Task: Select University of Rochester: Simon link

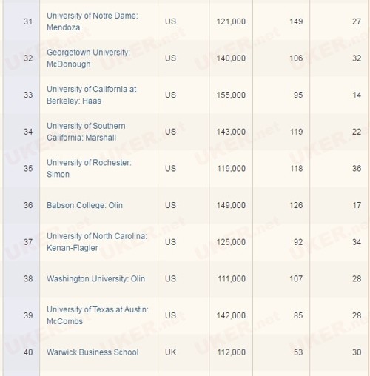Action: (x=89, y=169)
